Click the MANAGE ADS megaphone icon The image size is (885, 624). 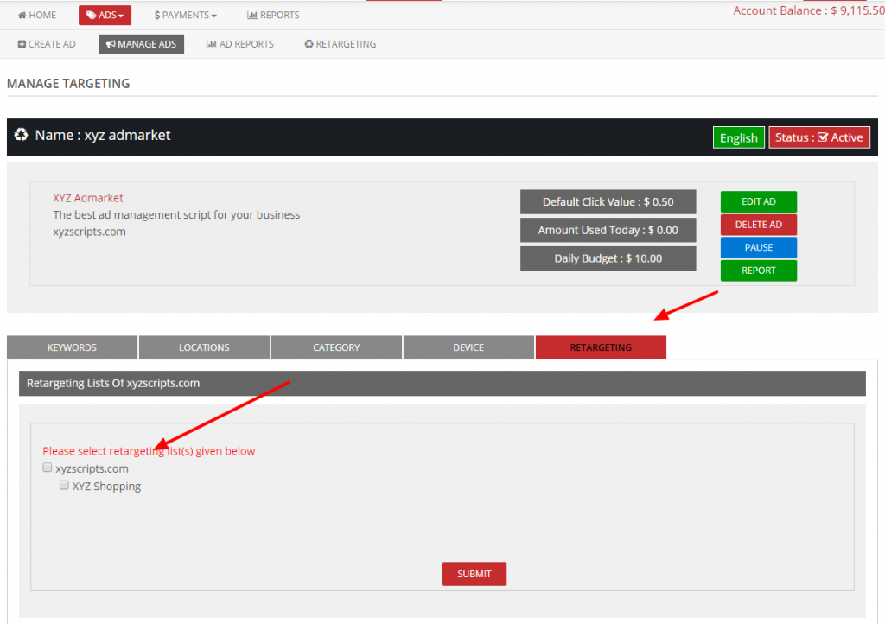[111, 43]
